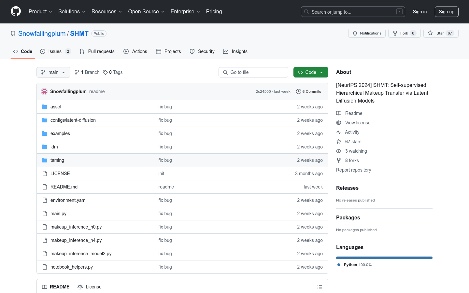
Task: Click the watching eye icon
Action: pos(339,151)
